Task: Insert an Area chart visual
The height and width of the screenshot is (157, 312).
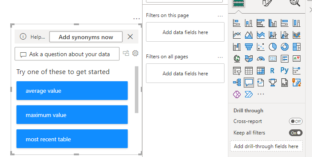Action: (x=249, y=35)
